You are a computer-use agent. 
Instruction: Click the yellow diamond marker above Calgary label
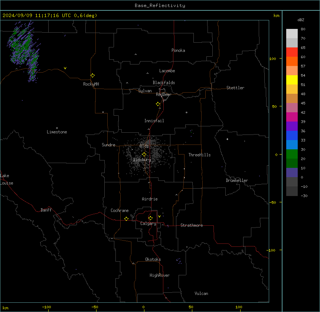150,218
